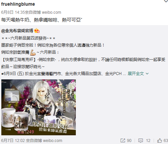Click the chevron next to 展开全文
The height and width of the screenshot is (144, 168).
pos(147,74)
